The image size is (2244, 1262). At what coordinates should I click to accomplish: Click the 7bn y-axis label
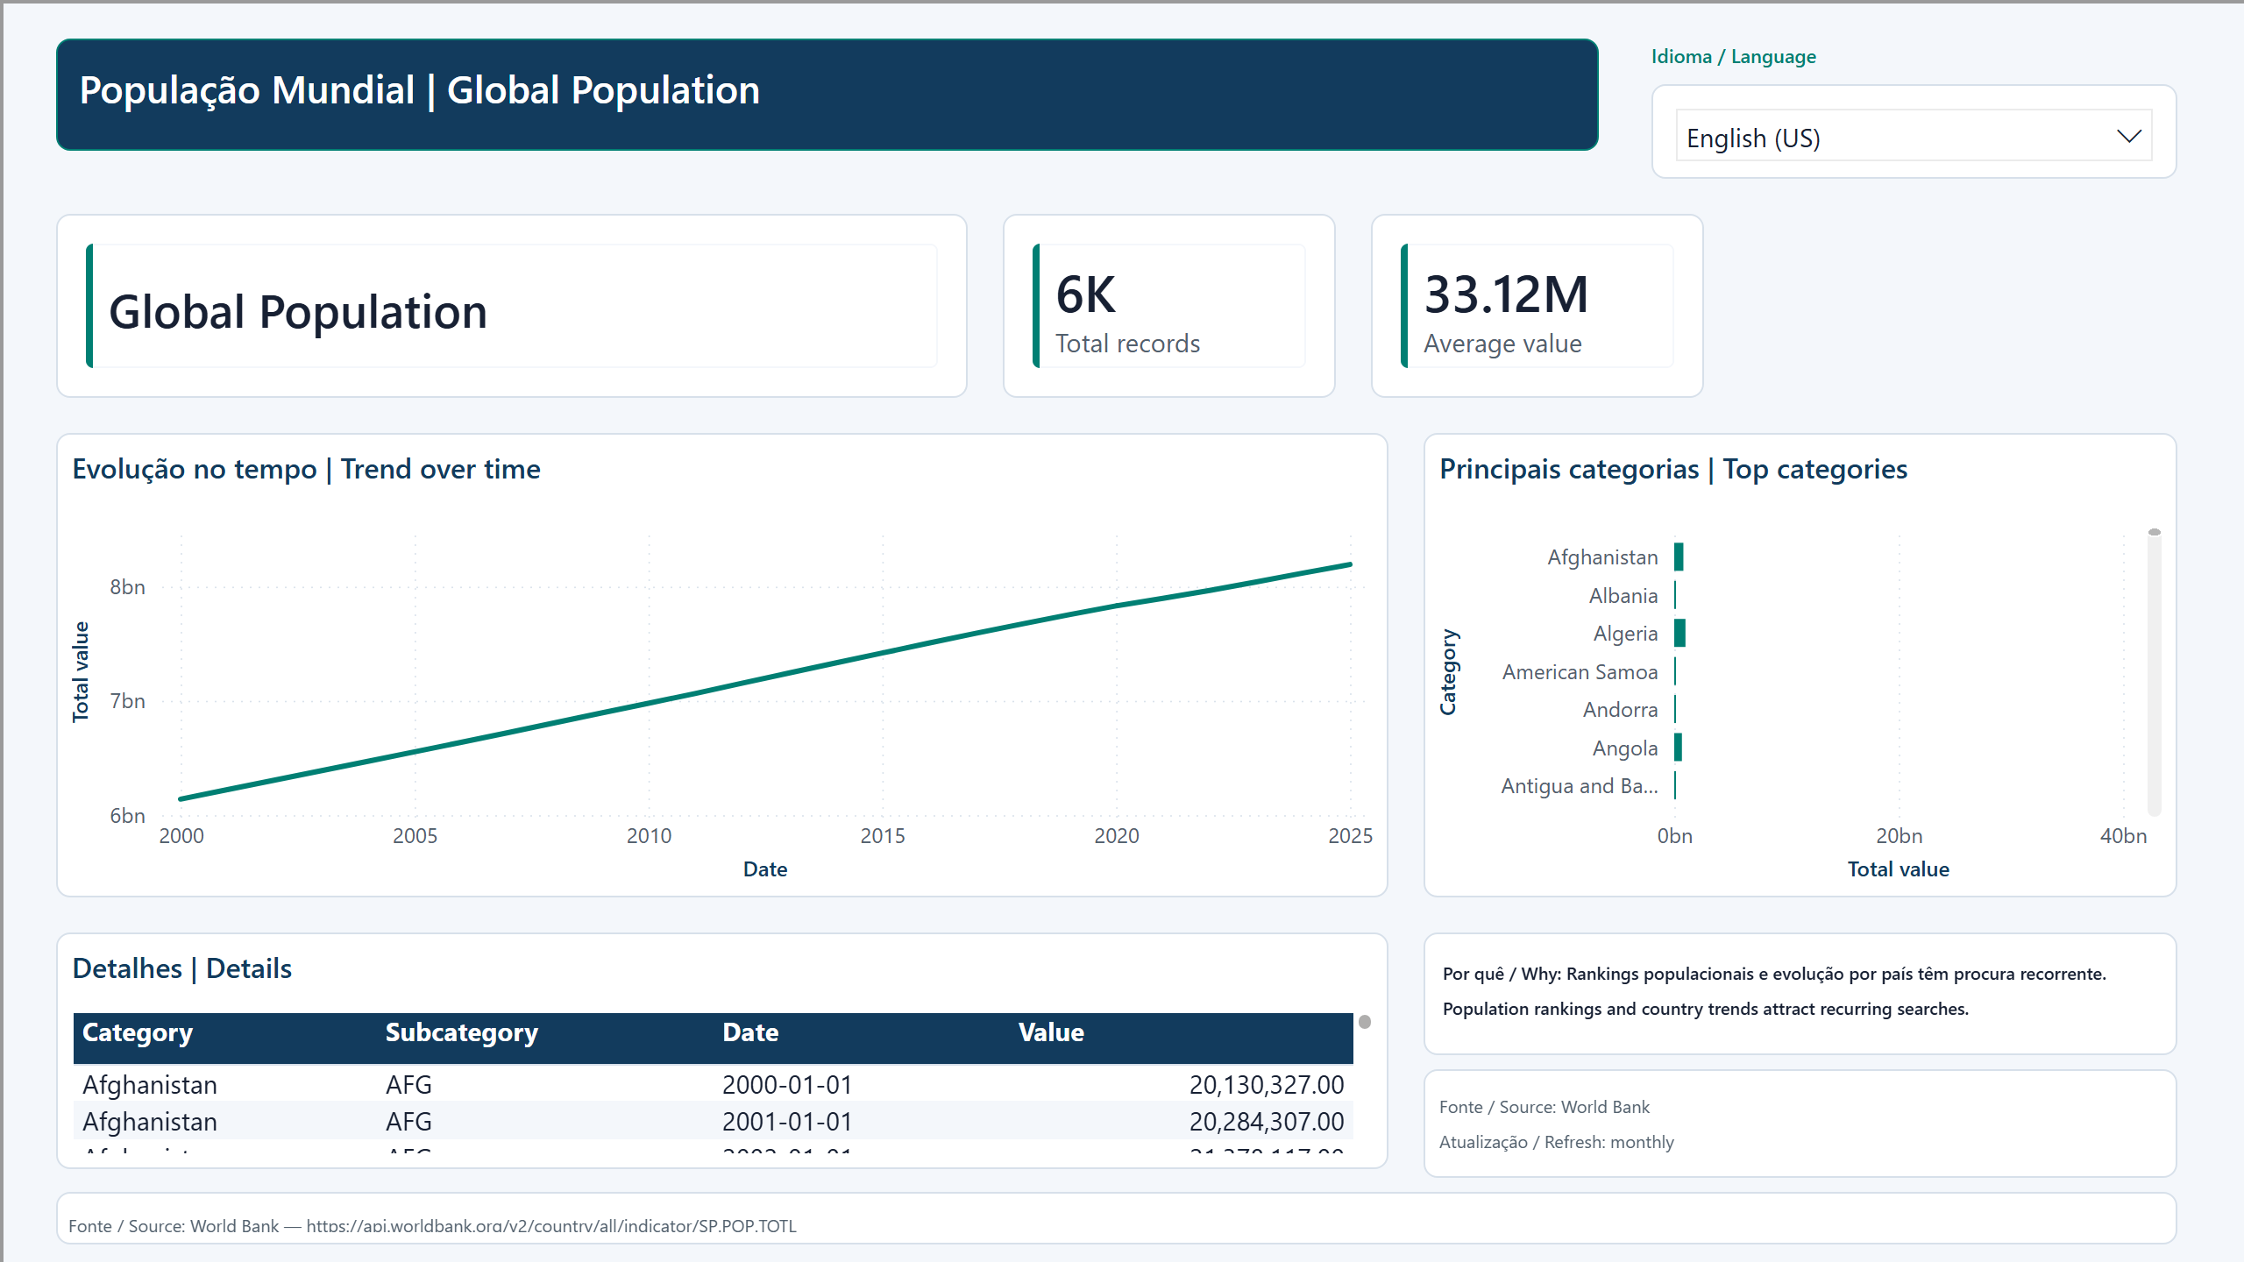coord(127,701)
